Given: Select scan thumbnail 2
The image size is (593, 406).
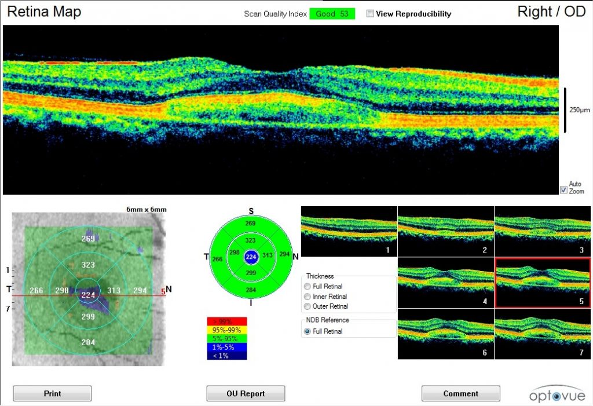Looking at the screenshot, I should click(445, 231).
